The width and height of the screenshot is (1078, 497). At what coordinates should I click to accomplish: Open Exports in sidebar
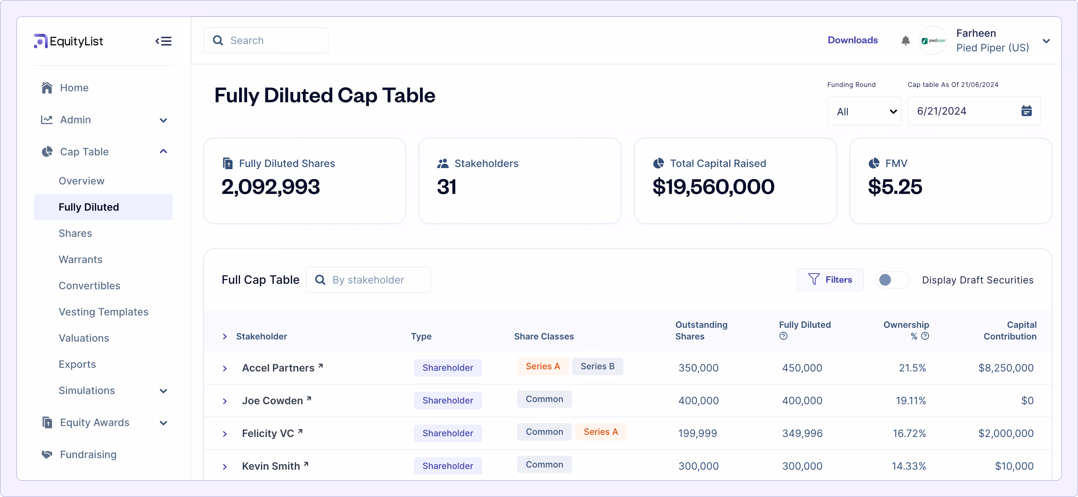point(78,365)
